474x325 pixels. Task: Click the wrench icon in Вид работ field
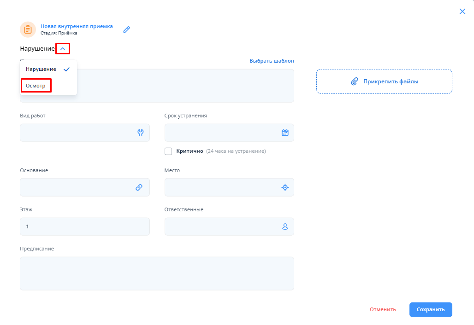[141, 133]
